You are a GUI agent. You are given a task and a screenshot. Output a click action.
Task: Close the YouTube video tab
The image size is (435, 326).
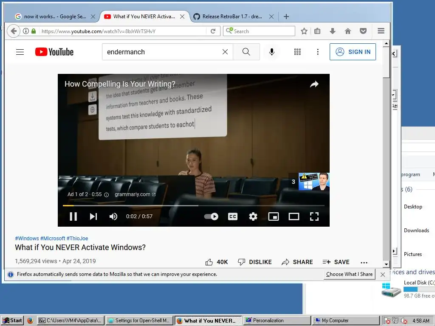182,17
